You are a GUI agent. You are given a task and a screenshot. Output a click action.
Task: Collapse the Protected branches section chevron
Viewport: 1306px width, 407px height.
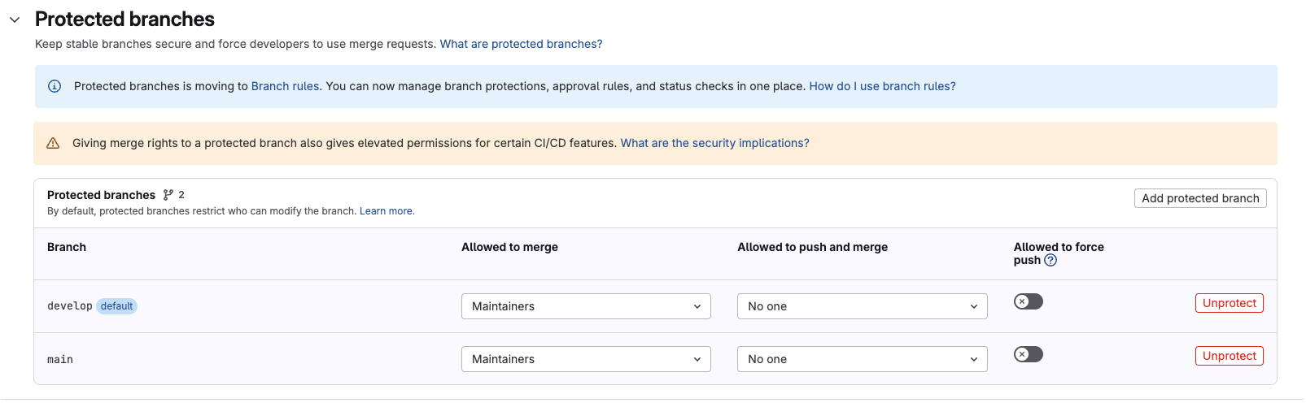point(15,19)
